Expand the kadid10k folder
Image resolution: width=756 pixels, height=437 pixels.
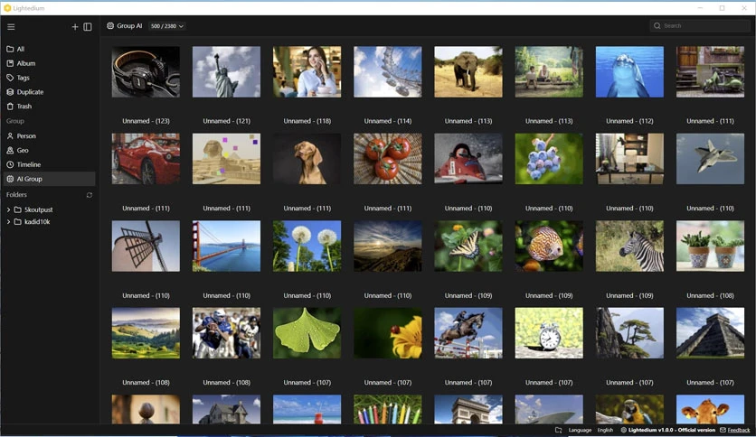click(8, 222)
